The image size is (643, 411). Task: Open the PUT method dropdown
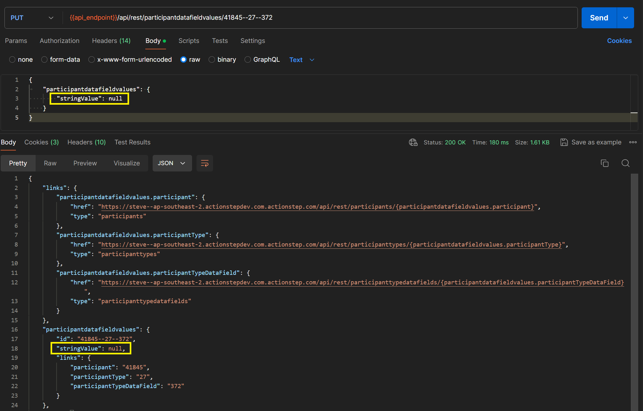32,18
